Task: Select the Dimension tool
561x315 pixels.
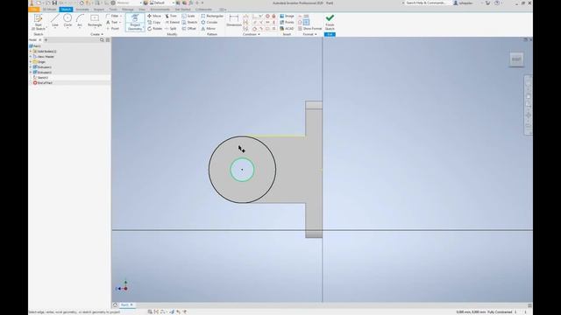Action: pos(234,21)
